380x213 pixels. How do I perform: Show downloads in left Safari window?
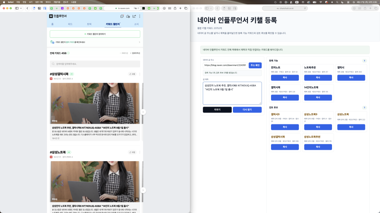coord(164,8)
